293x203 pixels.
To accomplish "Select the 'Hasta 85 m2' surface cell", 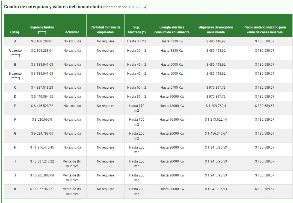I will click(x=137, y=97).
